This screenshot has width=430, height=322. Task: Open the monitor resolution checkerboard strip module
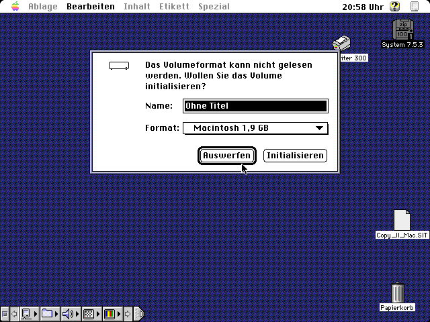tap(88, 313)
